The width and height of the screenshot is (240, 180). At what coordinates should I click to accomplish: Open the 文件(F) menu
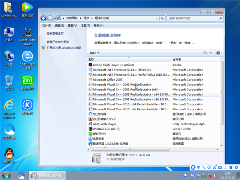click(46, 25)
